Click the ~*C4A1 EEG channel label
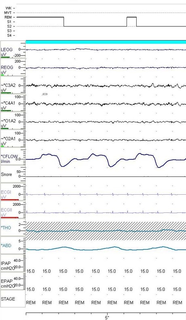Viewport: 186px width, 320px height. coord(8,103)
